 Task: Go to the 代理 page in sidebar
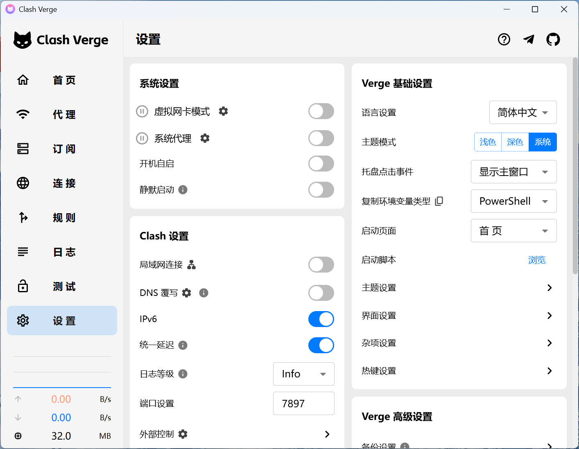[x=62, y=114]
